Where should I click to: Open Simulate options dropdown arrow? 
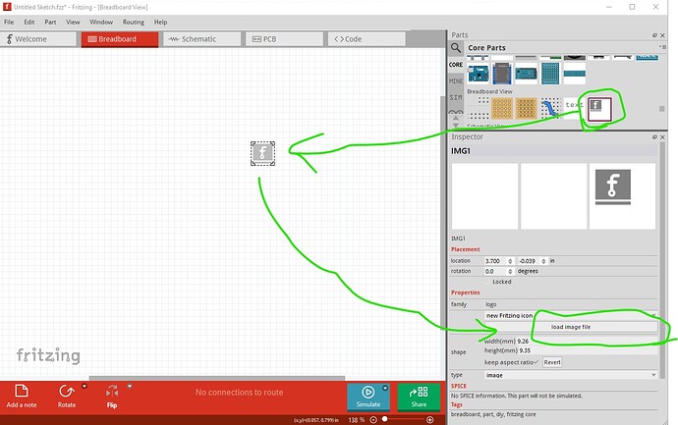[385, 388]
